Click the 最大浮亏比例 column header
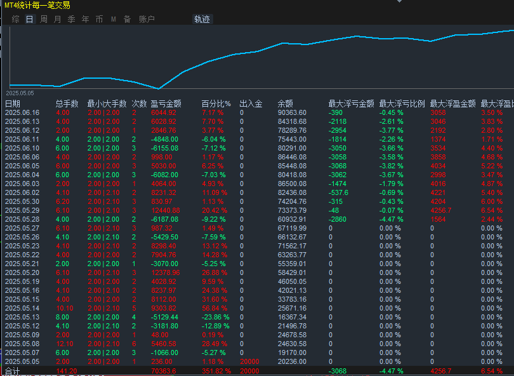This screenshot has height=376, width=514. click(402, 104)
